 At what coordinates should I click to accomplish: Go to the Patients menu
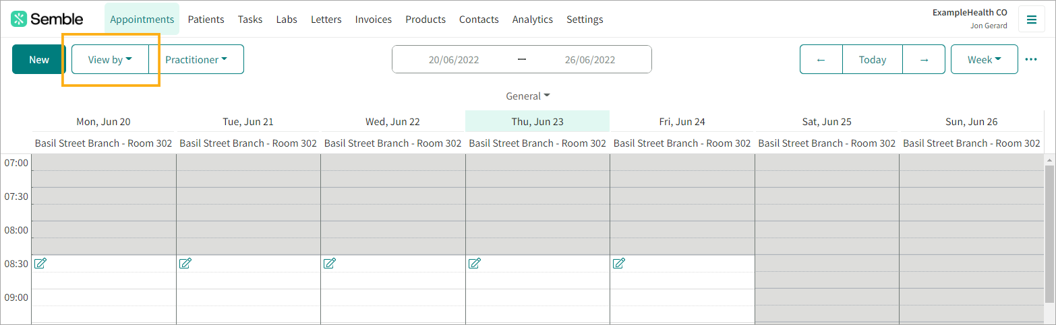tap(206, 20)
